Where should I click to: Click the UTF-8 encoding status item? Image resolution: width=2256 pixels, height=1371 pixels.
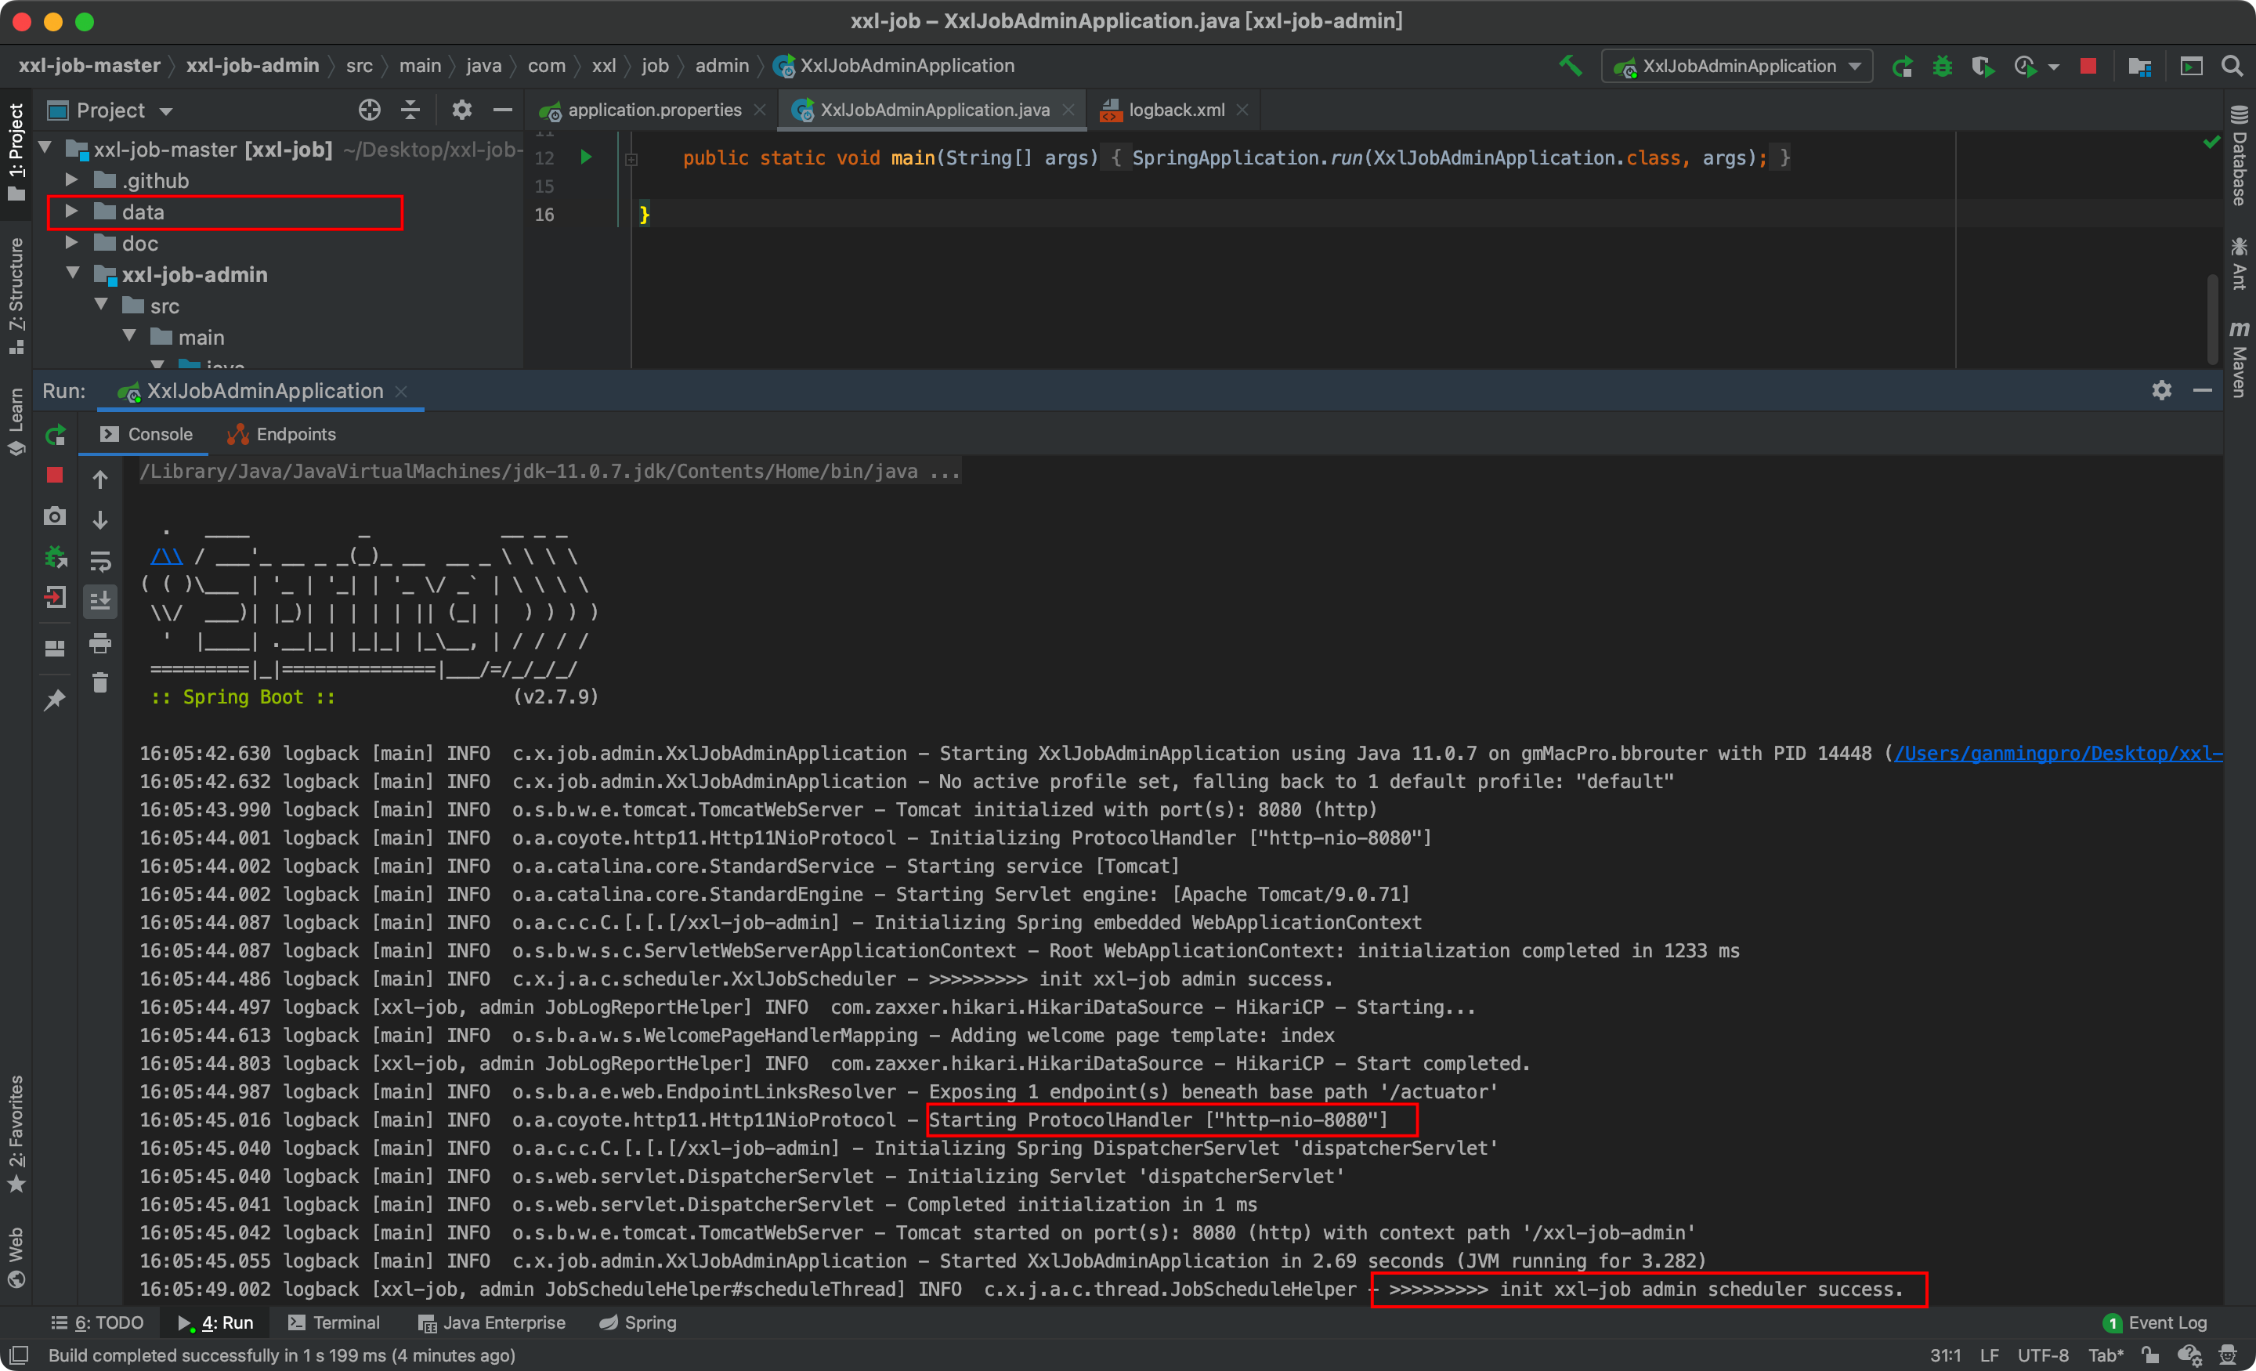click(x=2044, y=1355)
